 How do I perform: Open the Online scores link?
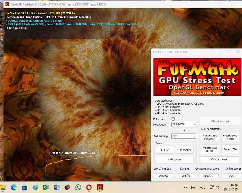pyautogui.click(x=233, y=168)
